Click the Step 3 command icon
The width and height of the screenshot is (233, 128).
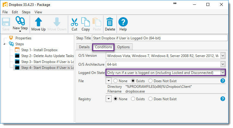pyautogui.click(x=17, y=61)
